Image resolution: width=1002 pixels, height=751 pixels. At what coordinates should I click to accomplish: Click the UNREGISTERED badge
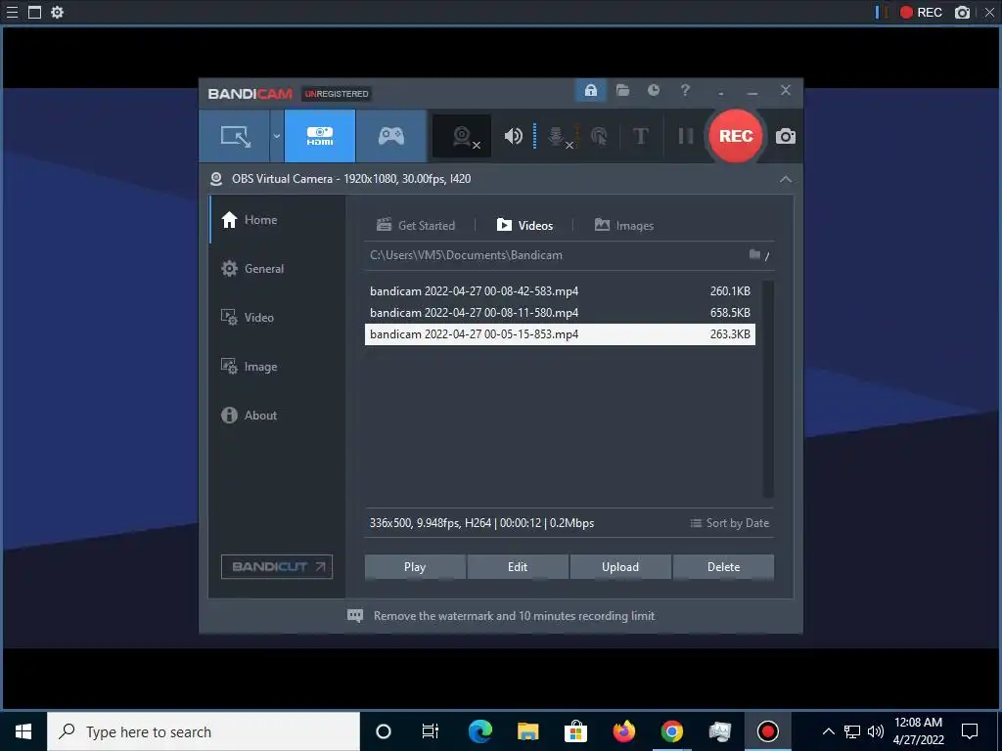click(x=337, y=94)
